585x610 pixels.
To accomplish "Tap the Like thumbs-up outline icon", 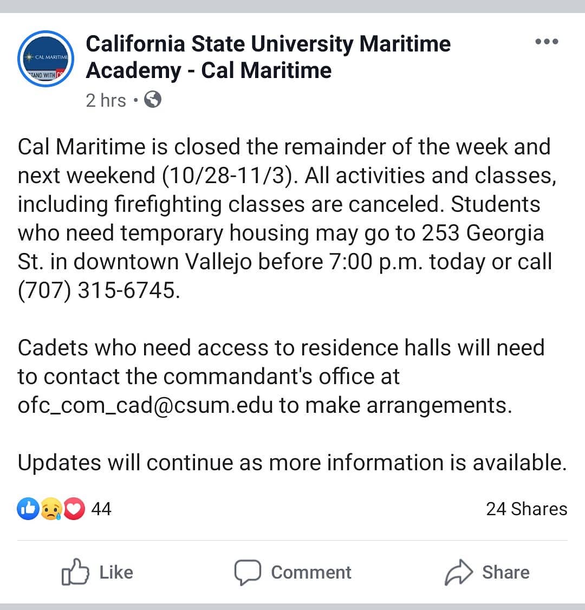I will tap(75, 572).
